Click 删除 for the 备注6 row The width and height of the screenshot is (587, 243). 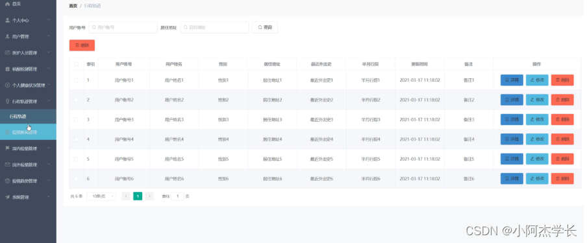pos(562,179)
